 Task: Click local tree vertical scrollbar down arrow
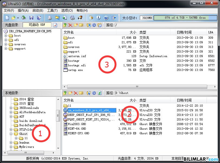click(x=58, y=148)
